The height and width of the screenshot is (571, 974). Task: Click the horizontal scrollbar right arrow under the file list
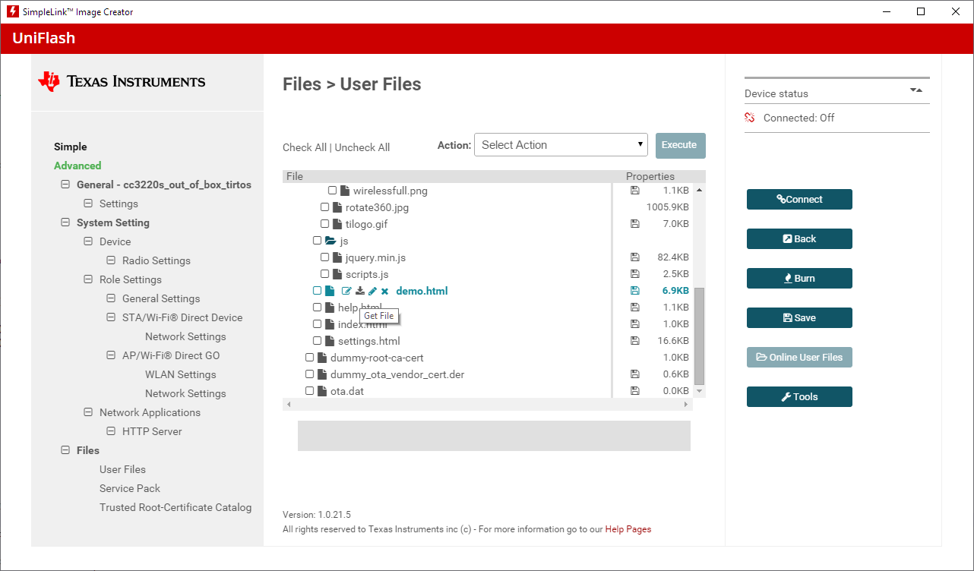(x=686, y=405)
